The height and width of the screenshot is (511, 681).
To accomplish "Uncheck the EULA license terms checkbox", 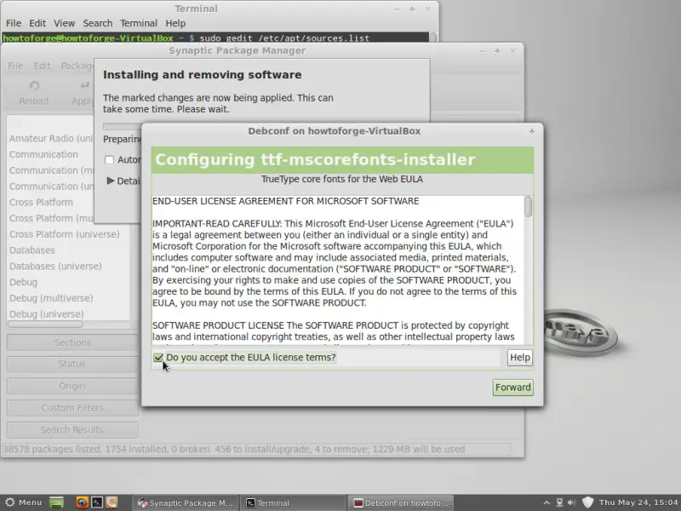I will click(x=158, y=358).
